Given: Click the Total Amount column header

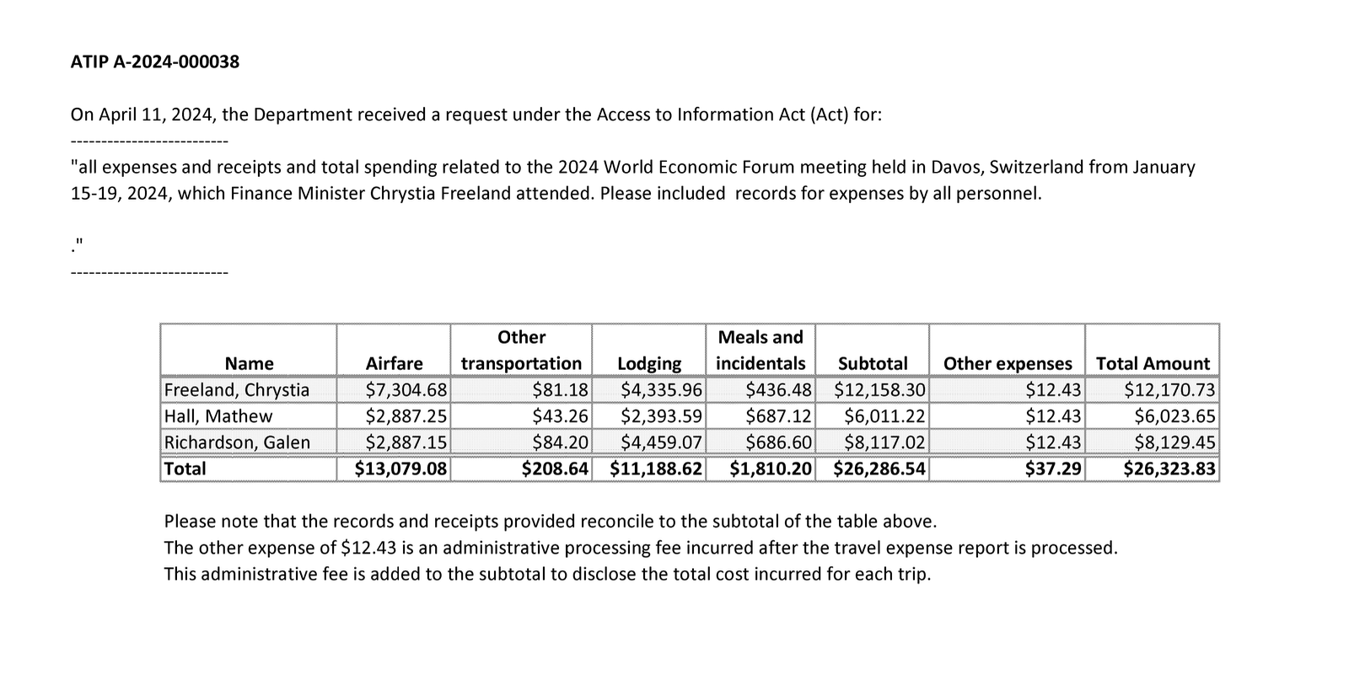Looking at the screenshot, I should pos(1152,363).
